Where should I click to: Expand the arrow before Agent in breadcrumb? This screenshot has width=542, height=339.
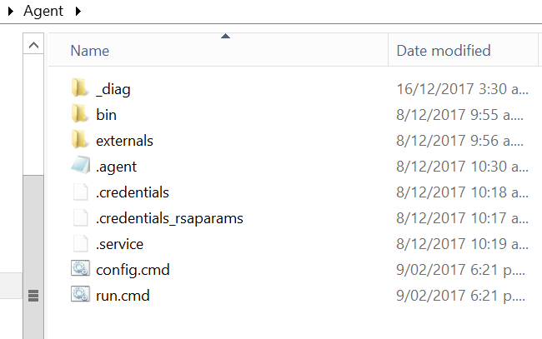10,12
